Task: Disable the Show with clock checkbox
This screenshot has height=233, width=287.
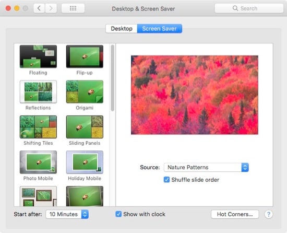Action: pyautogui.click(x=118, y=214)
